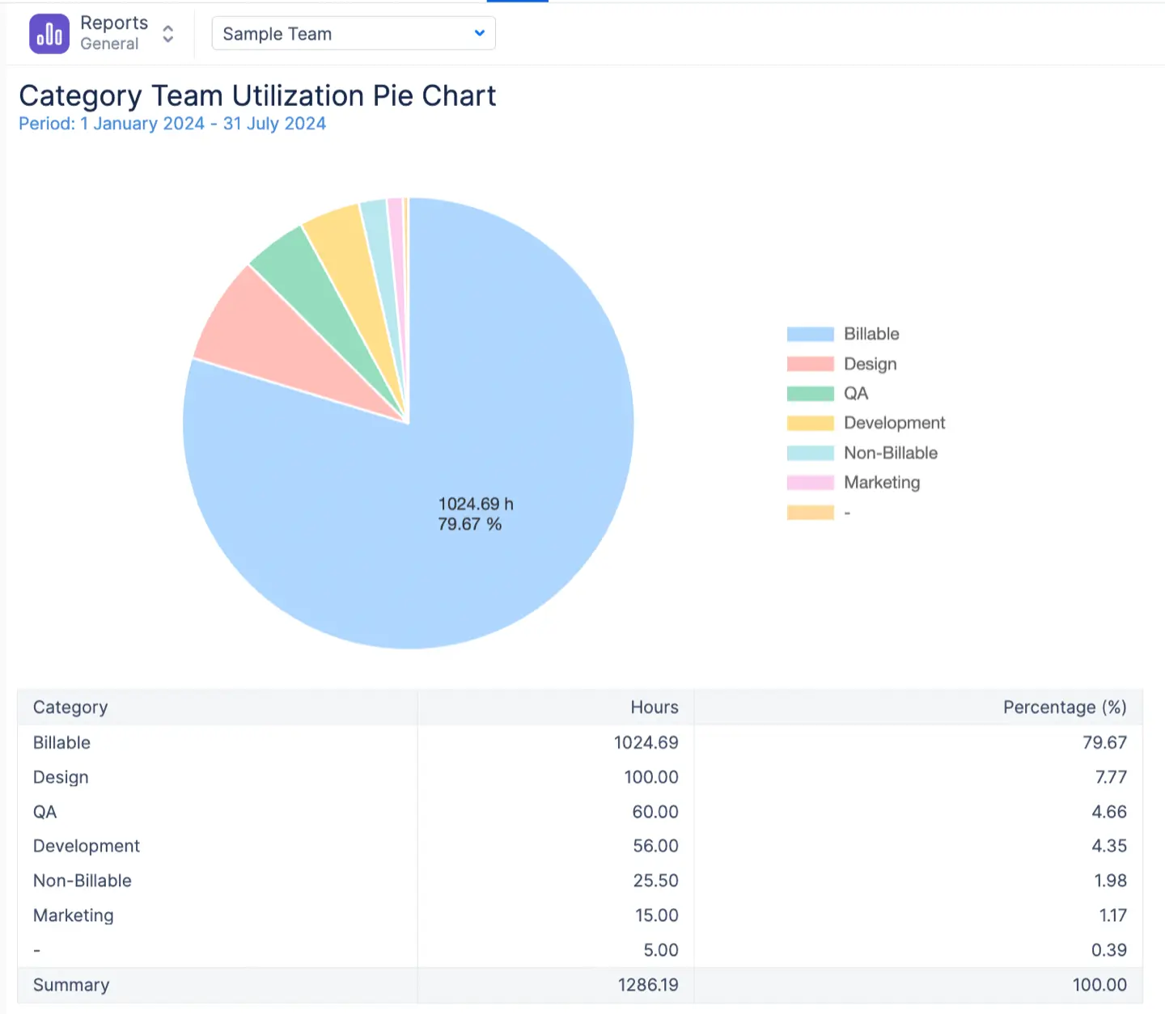Toggle Design series via its legend swatch
Image resolution: width=1165 pixels, height=1014 pixels.
(x=810, y=365)
